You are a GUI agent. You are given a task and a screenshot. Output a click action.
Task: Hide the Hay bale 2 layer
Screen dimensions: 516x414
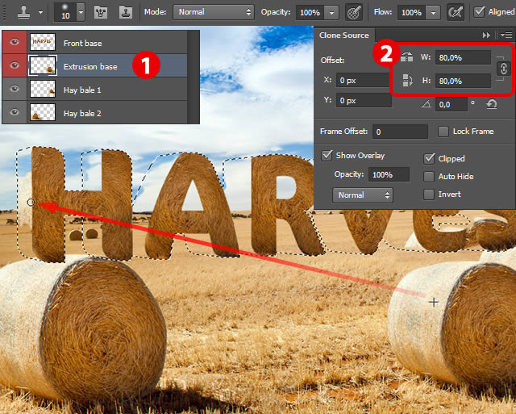click(15, 112)
